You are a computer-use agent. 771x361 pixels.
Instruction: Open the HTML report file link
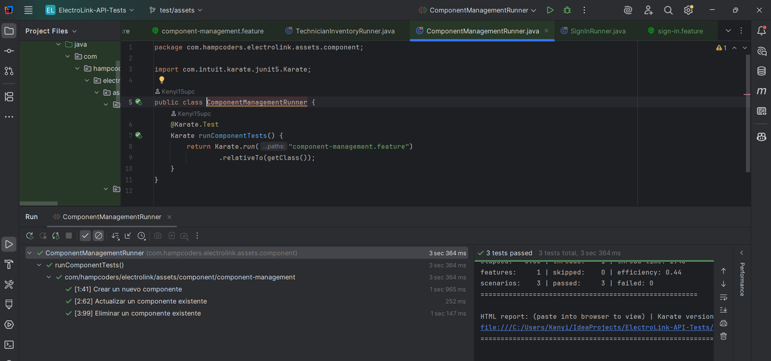[x=596, y=327]
